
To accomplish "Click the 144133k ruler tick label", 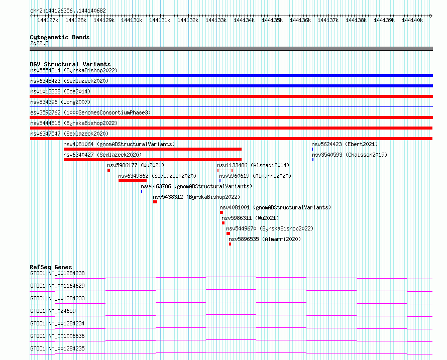I will pyautogui.click(x=216, y=20).
